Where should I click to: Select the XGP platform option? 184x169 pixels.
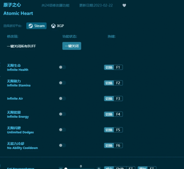tap(57, 26)
